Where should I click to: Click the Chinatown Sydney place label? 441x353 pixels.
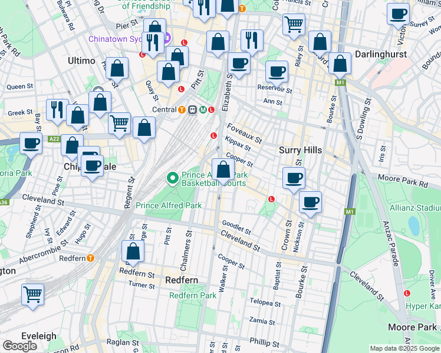tap(116, 39)
